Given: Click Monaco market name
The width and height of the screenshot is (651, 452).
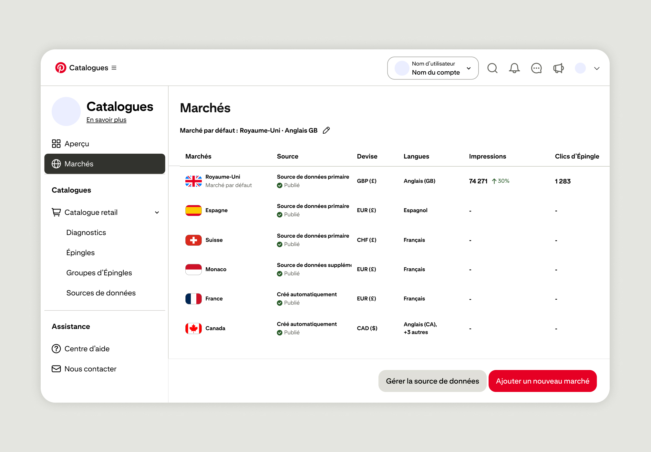Looking at the screenshot, I should pos(216,270).
